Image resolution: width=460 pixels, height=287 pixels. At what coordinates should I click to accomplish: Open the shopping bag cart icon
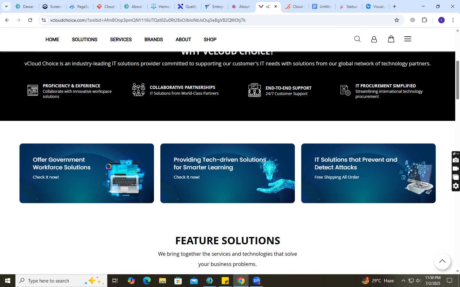coord(391,39)
